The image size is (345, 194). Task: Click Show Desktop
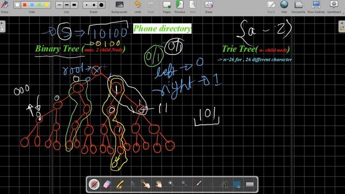click(316, 6)
